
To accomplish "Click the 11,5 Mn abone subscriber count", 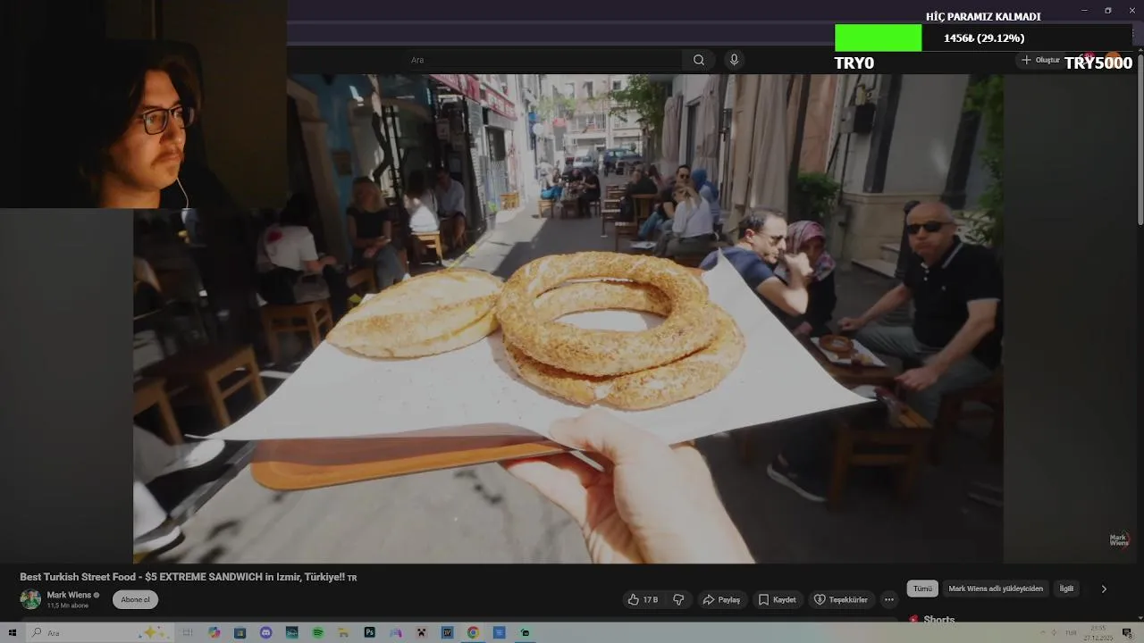I will [x=68, y=605].
